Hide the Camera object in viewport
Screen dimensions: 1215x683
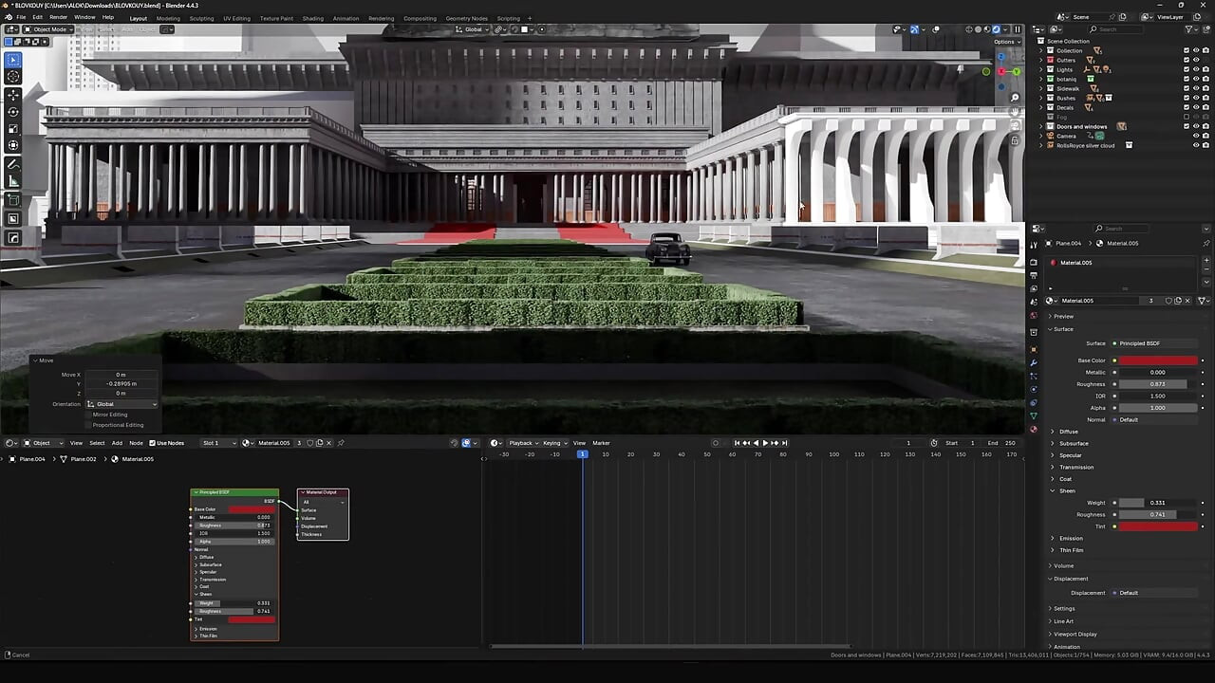coord(1195,136)
